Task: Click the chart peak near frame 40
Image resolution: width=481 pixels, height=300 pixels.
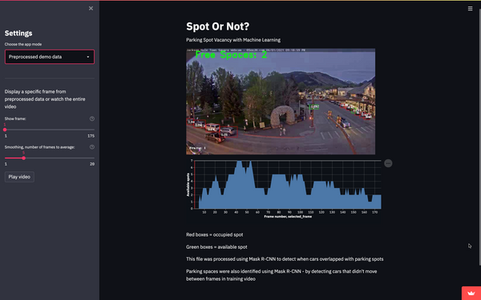Action: tap(239, 163)
